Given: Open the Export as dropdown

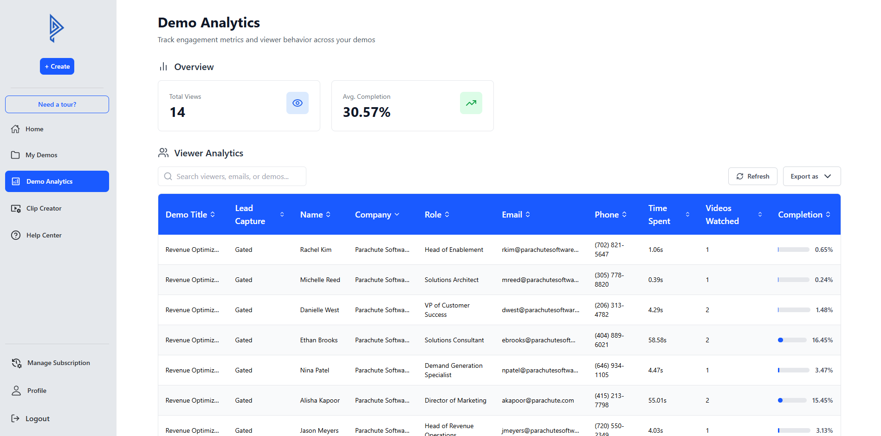Looking at the screenshot, I should (812, 176).
